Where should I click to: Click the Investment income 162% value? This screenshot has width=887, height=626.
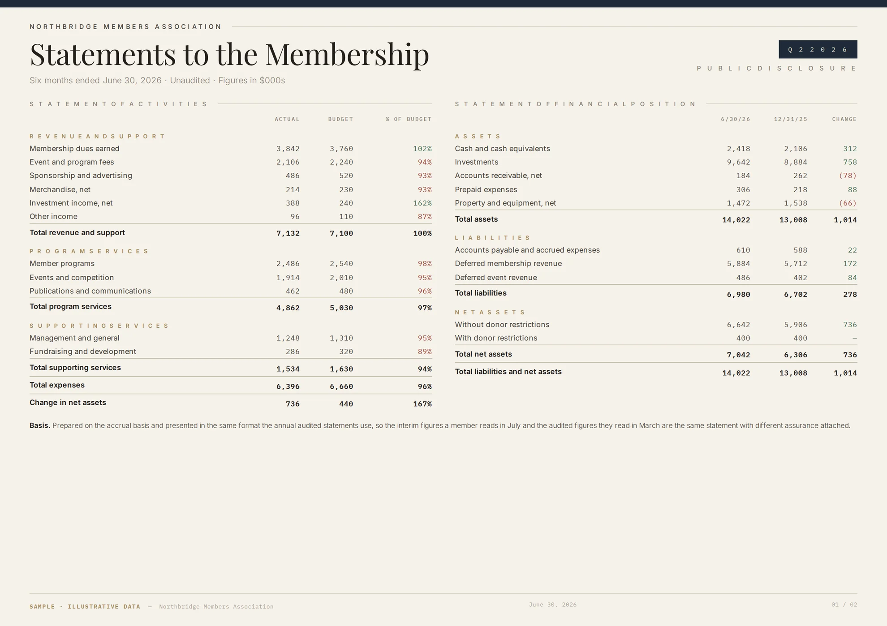(422, 203)
